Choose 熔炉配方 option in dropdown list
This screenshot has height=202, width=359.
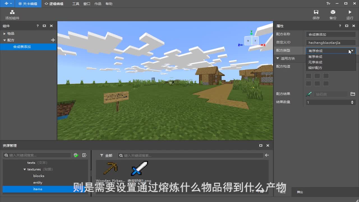tap(331, 68)
